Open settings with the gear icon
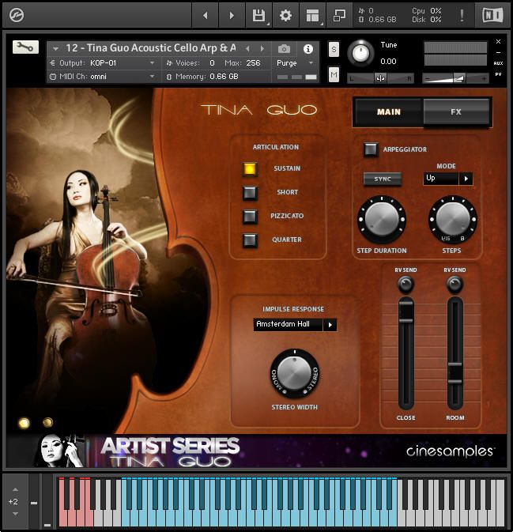Screen dimensions: 513x532 pos(285,15)
